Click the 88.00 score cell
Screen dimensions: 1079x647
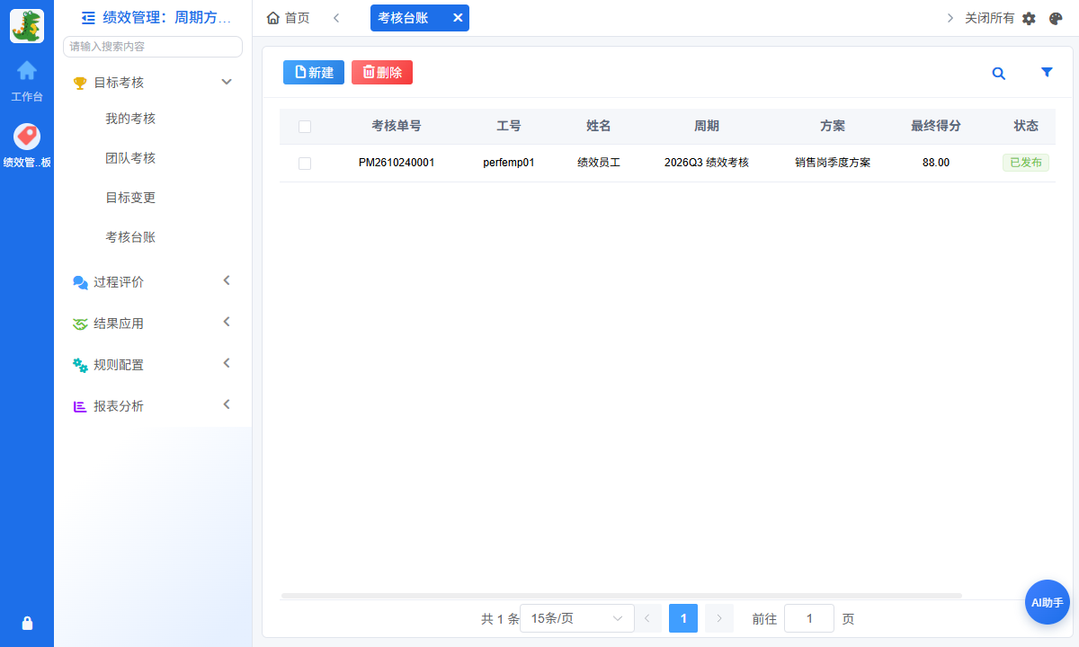(936, 164)
